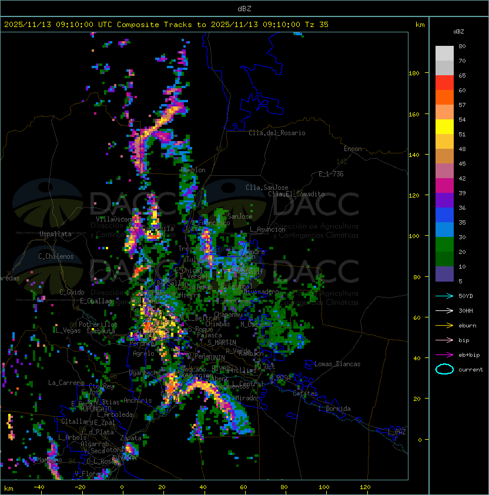This screenshot has height=495, width=489.
Task: Click the dBZ heading above the color scale
Action: tap(458, 32)
